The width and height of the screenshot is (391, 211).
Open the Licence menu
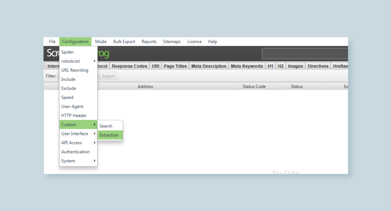pos(194,42)
